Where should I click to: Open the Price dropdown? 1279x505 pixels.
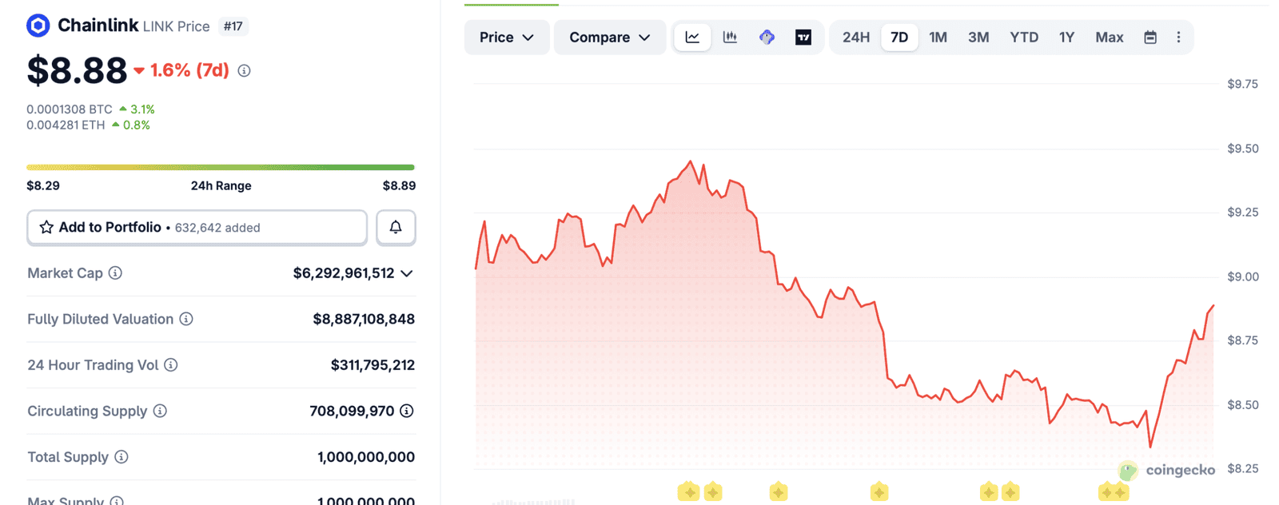[507, 38]
